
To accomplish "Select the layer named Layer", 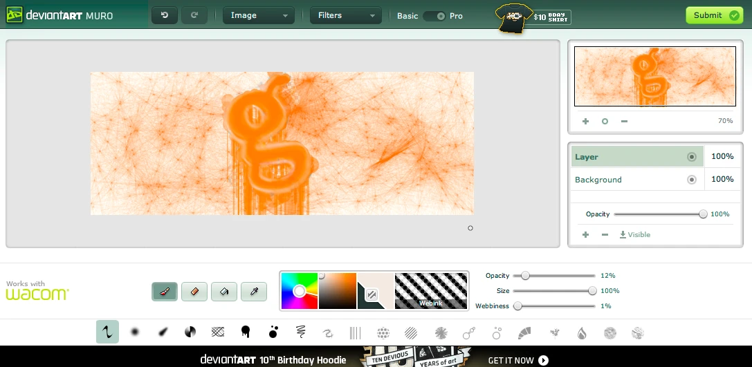I will (x=637, y=157).
